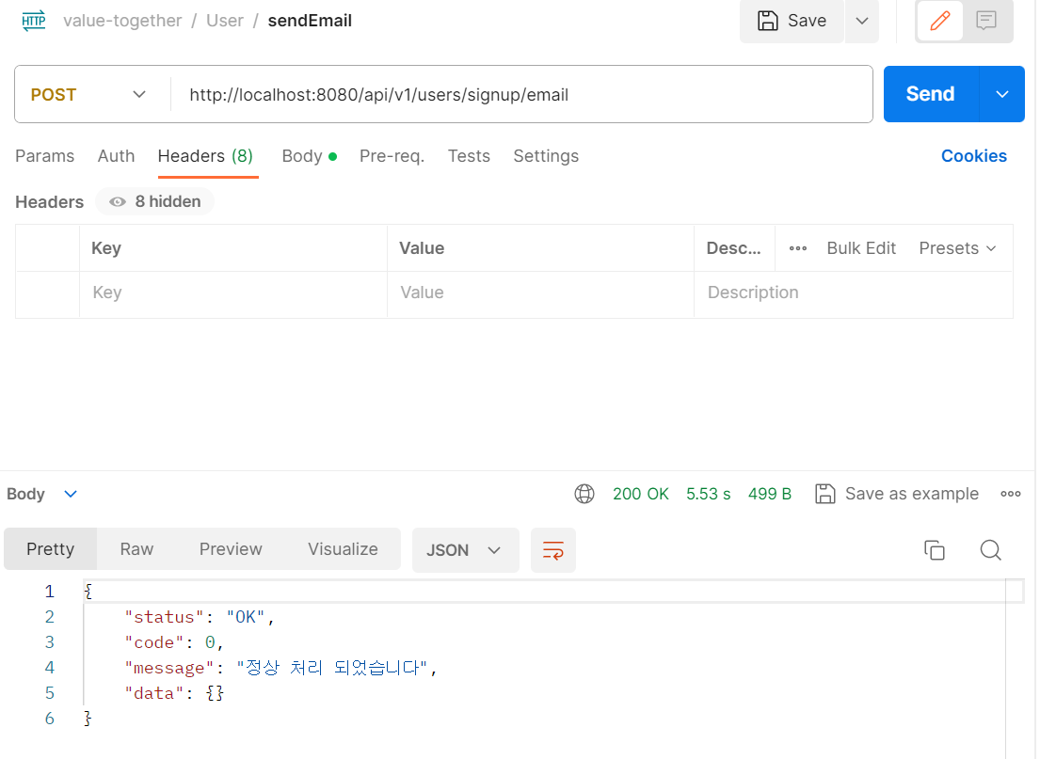
Task: Open the Cookies link
Action: pyautogui.click(x=974, y=156)
